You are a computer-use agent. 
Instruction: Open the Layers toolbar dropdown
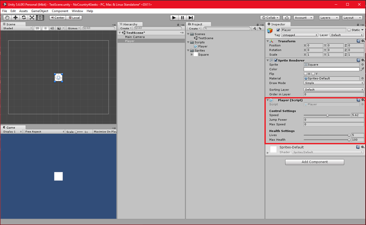click(x=329, y=18)
